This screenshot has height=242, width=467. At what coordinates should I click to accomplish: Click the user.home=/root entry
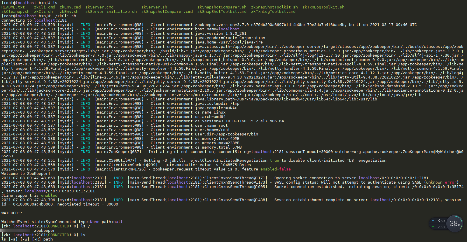pos(213,130)
